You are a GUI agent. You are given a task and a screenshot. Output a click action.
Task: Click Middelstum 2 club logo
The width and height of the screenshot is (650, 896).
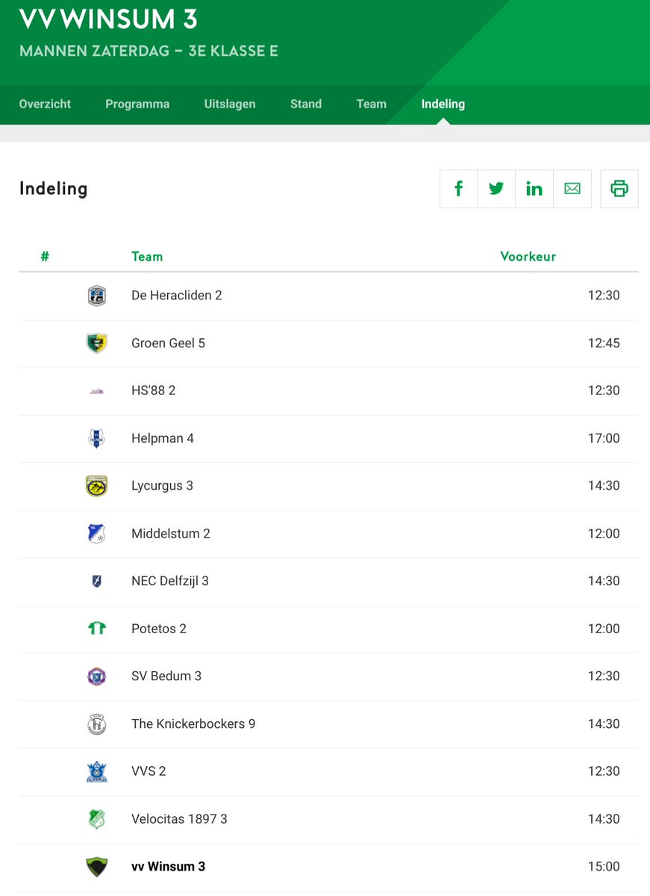[96, 534]
